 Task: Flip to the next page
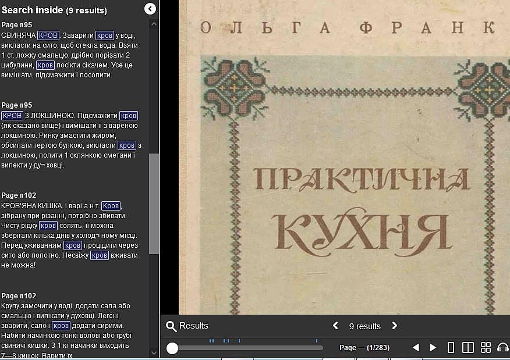pyautogui.click(x=433, y=348)
